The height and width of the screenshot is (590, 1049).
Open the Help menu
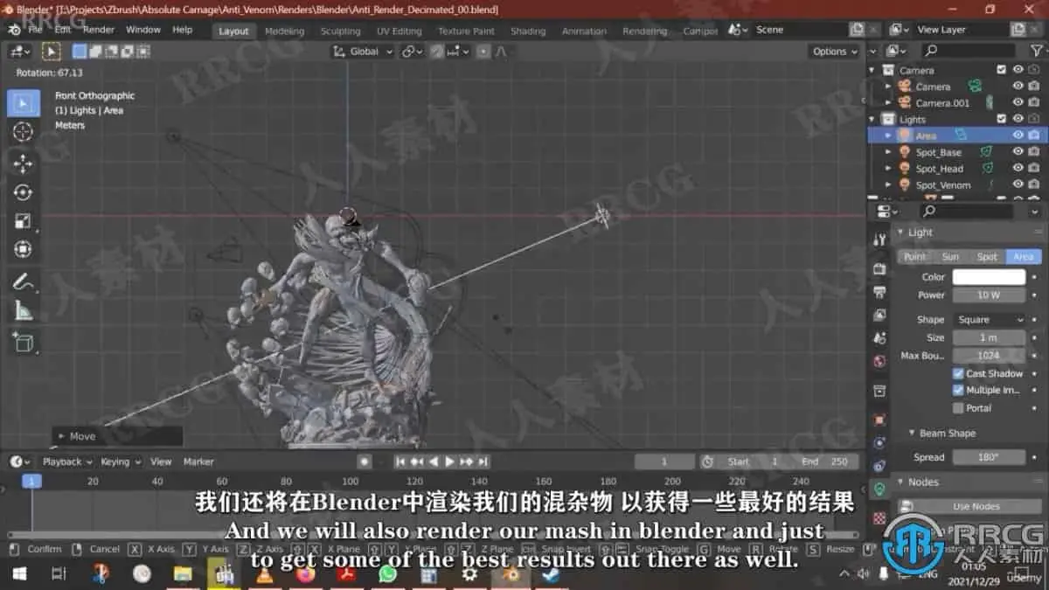pyautogui.click(x=182, y=30)
